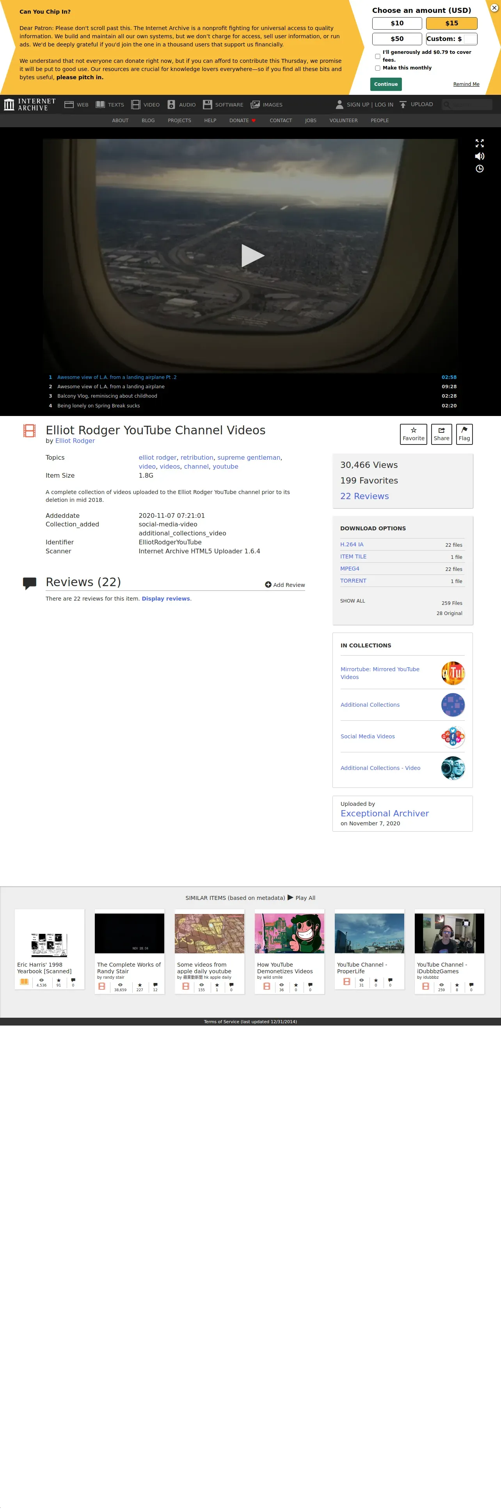Open the Web section icon

coord(69,105)
